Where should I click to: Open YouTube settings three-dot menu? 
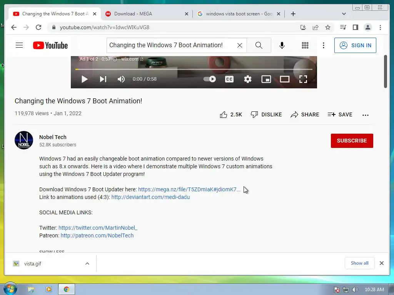coord(324,45)
